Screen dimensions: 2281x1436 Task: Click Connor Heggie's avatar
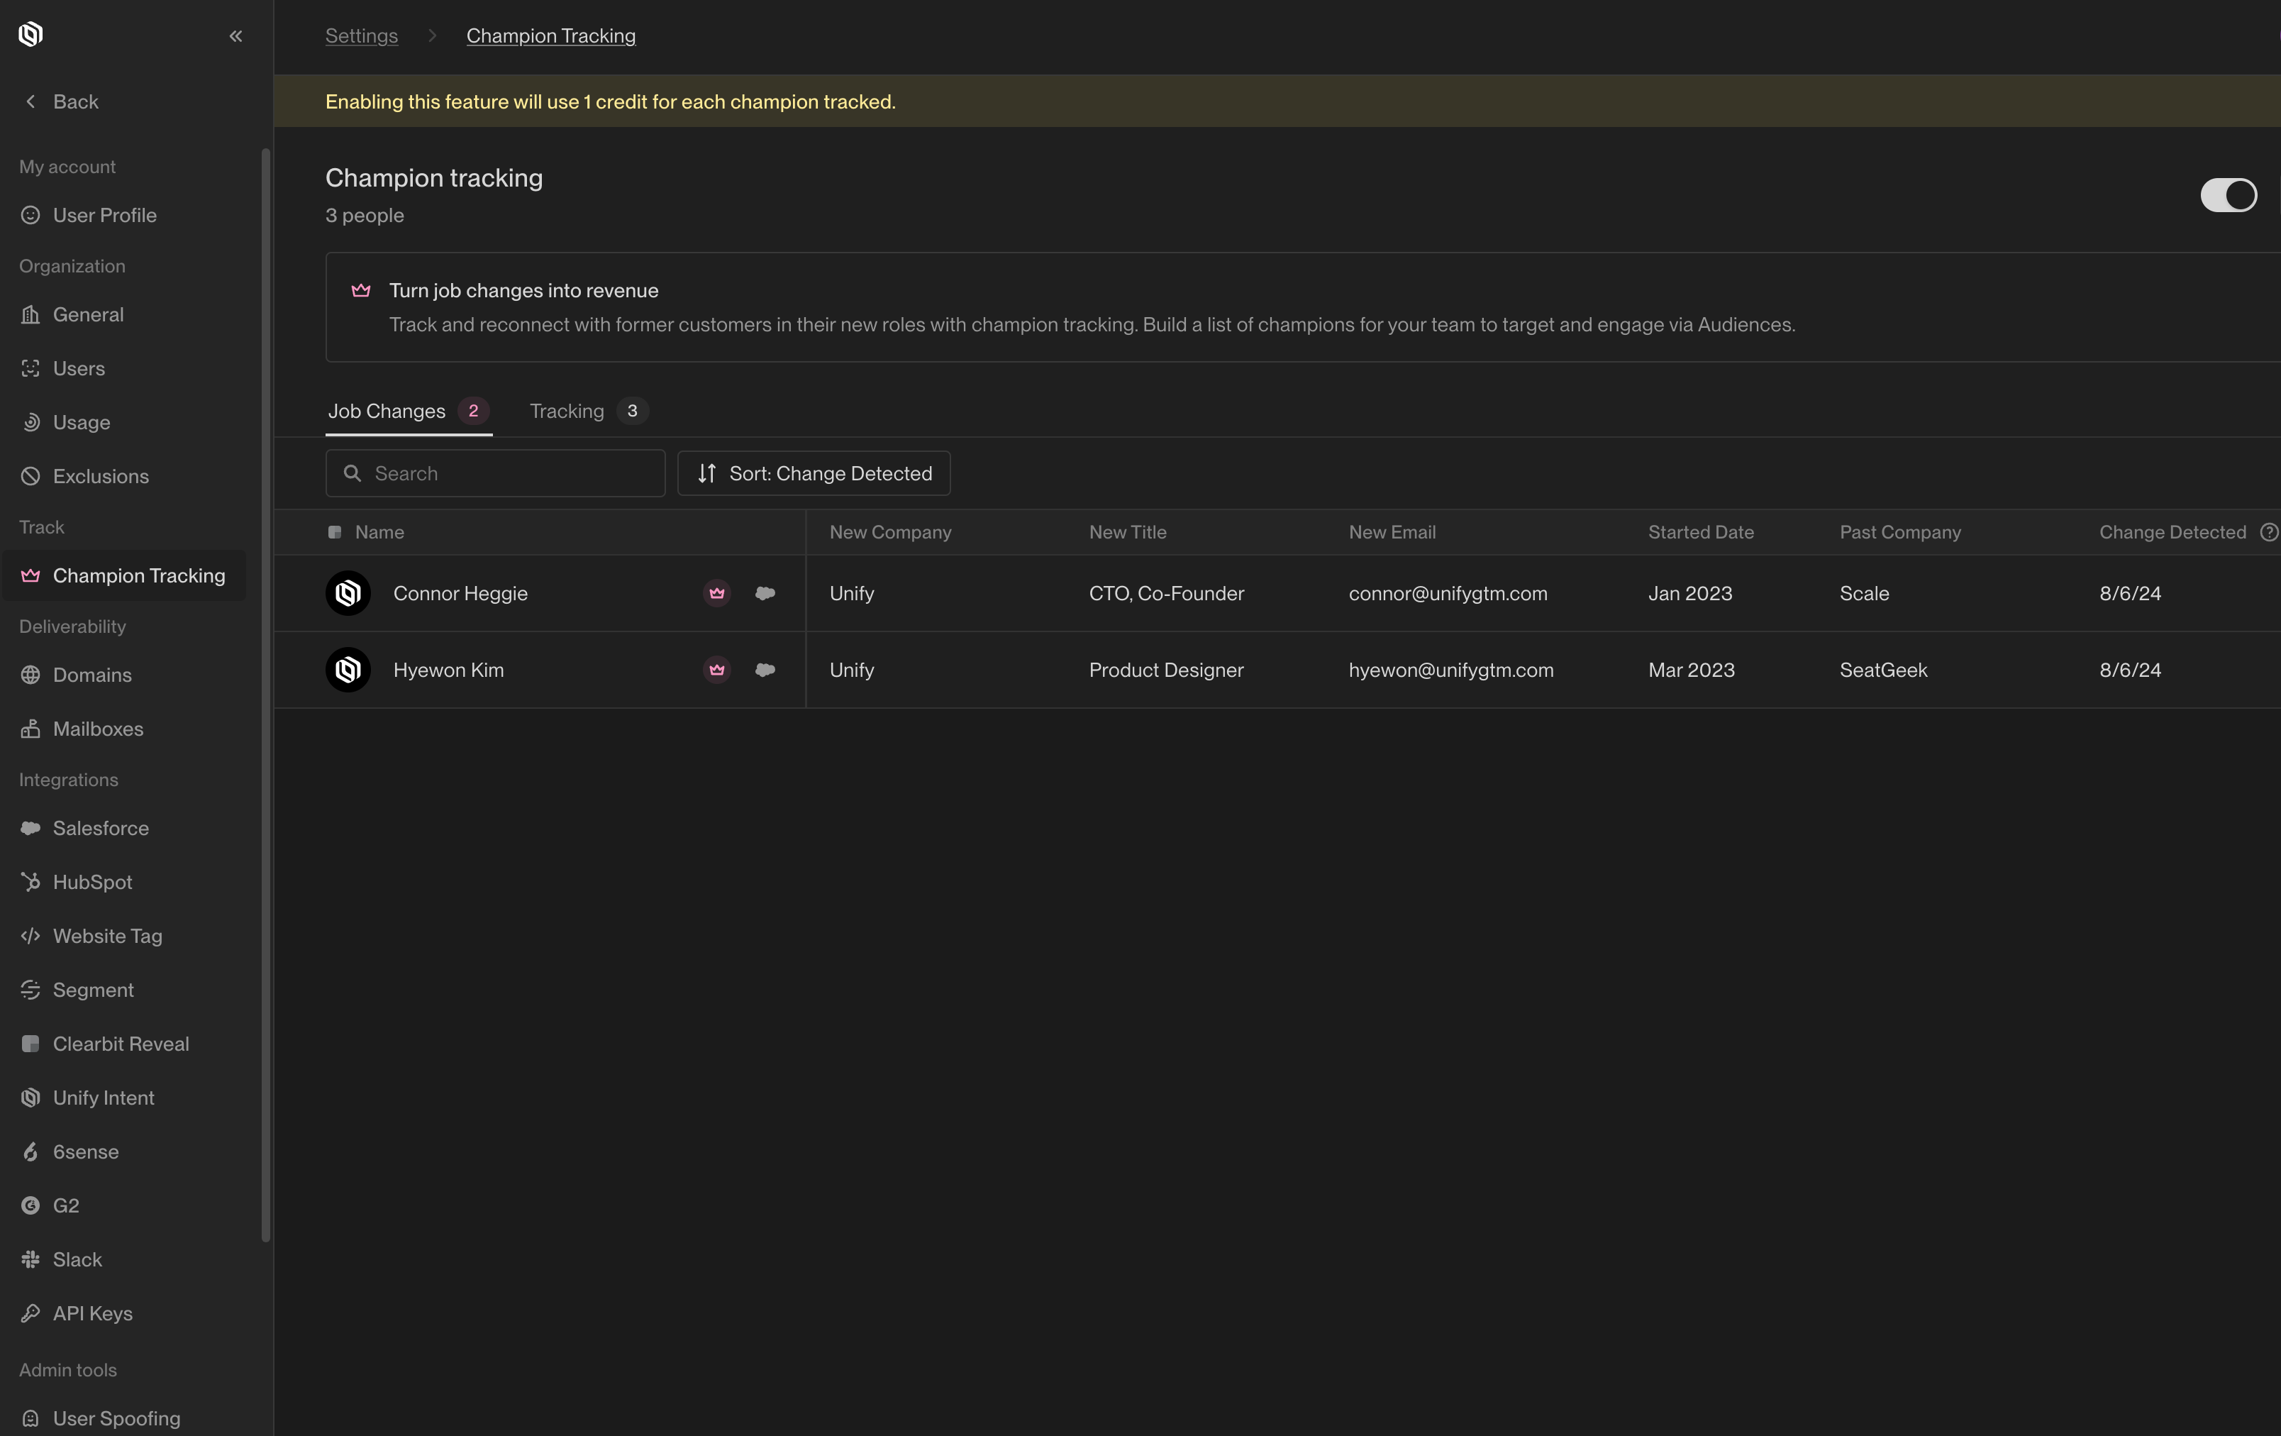(x=348, y=593)
